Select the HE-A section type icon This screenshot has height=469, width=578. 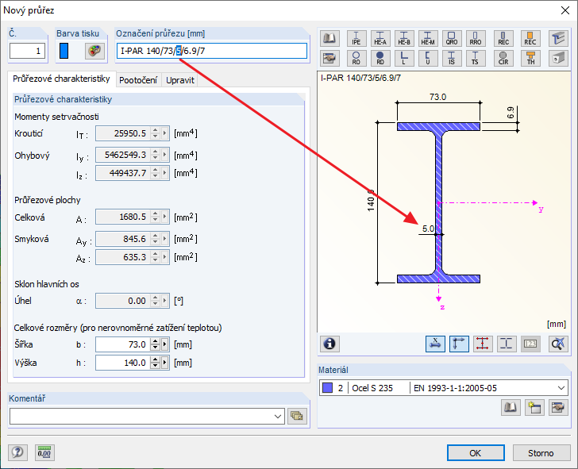380,38
